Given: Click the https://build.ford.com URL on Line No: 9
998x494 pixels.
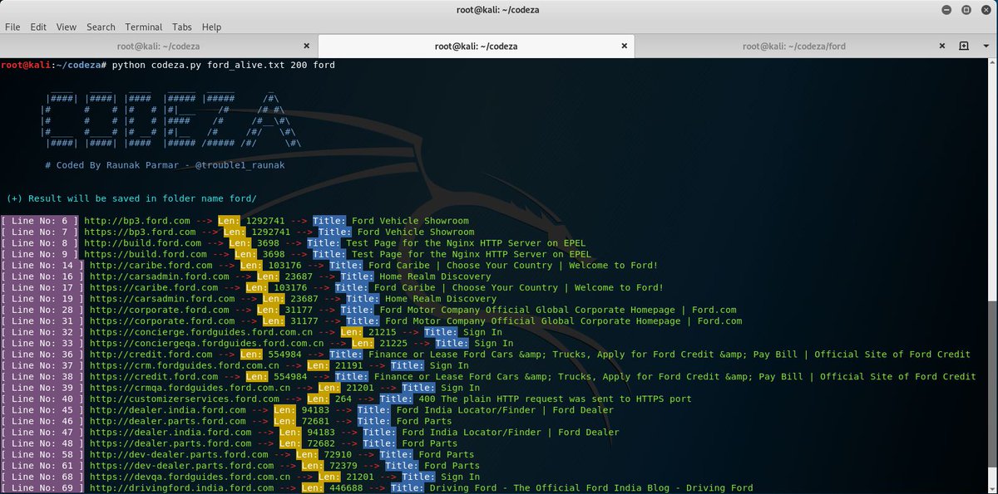Looking at the screenshot, I should [x=146, y=254].
